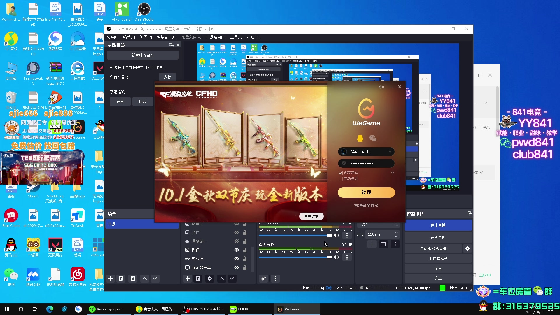The width and height of the screenshot is (560, 315).
Task: Remove the selected scene in OBS
Action: tap(121, 279)
